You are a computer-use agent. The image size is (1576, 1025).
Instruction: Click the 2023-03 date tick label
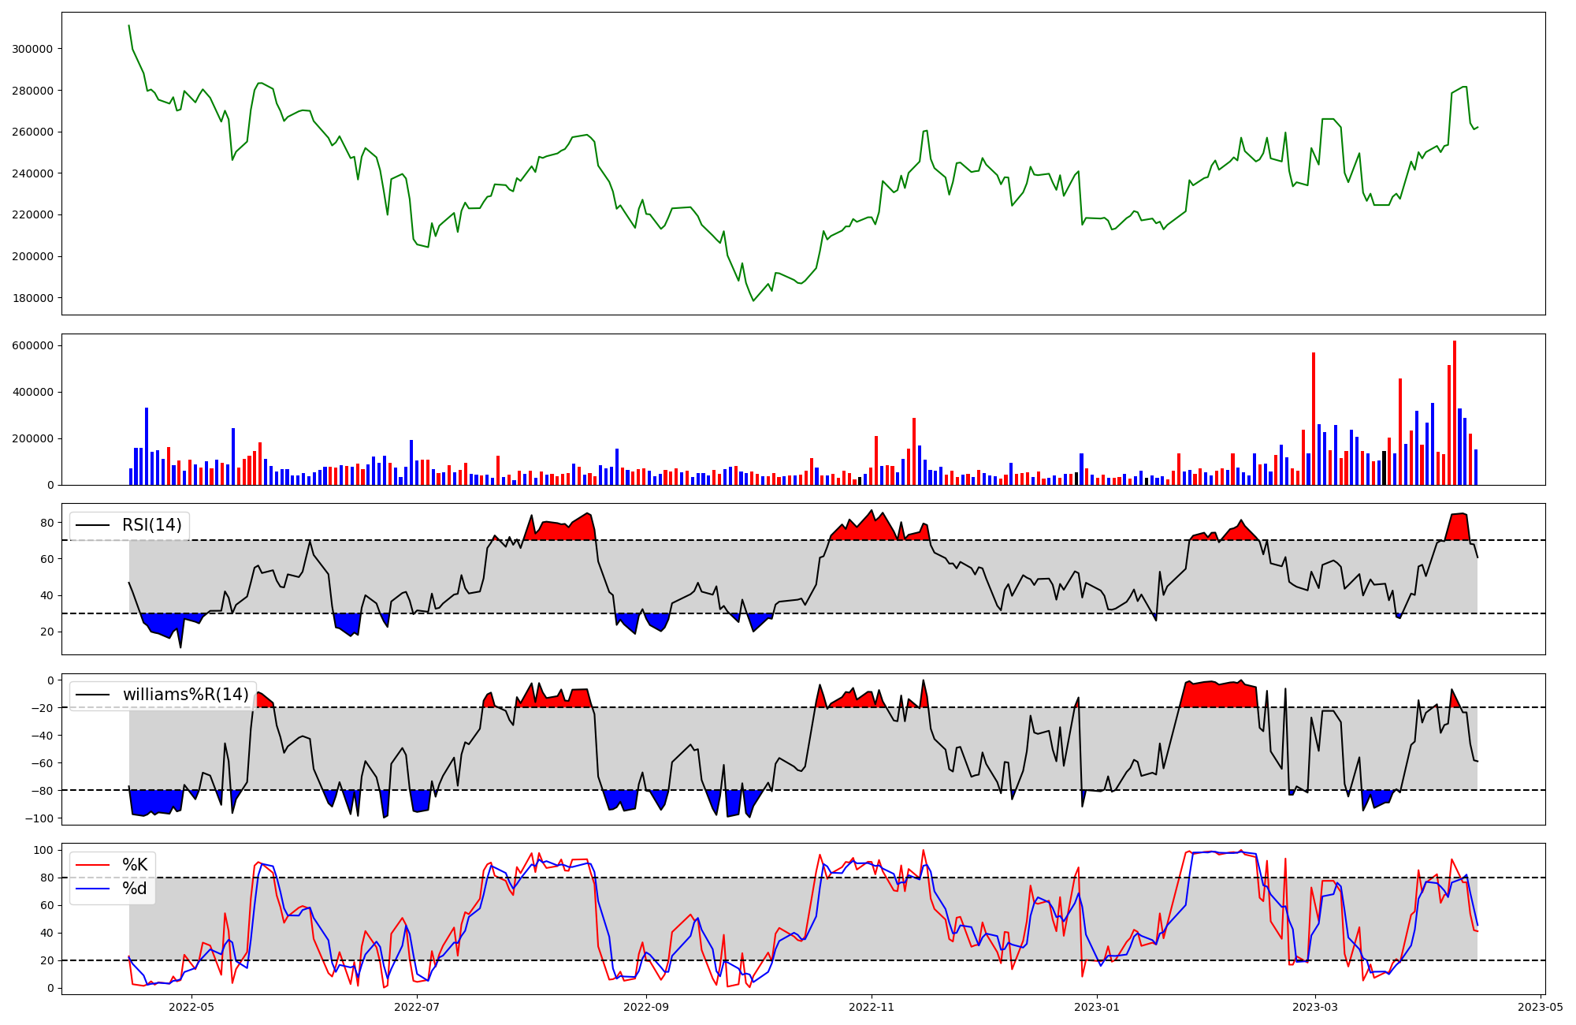coord(1315,1007)
